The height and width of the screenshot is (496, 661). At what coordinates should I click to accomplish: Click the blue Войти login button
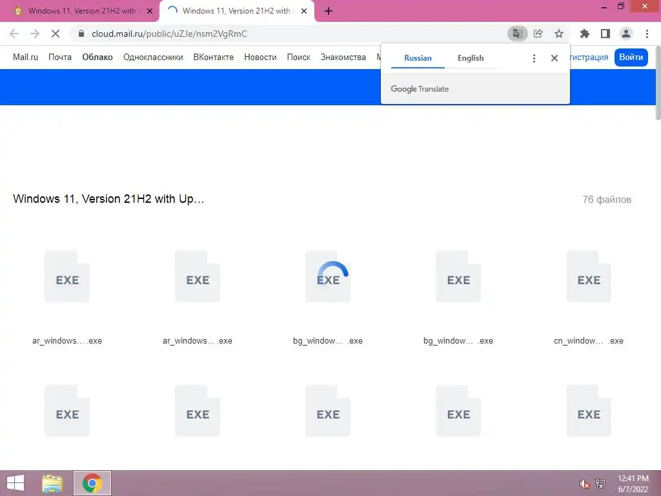pyautogui.click(x=631, y=57)
